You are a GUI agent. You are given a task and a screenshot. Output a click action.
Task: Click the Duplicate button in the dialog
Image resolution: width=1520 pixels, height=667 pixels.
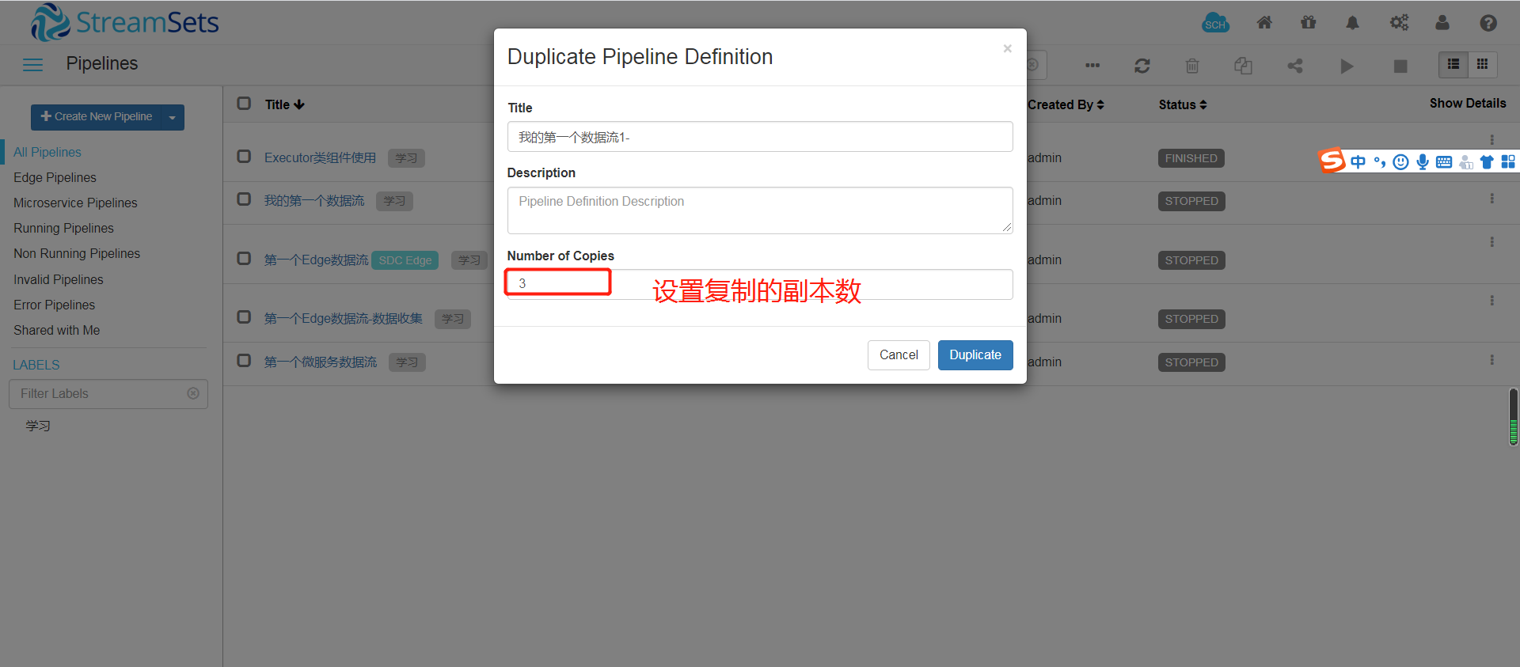pos(975,354)
